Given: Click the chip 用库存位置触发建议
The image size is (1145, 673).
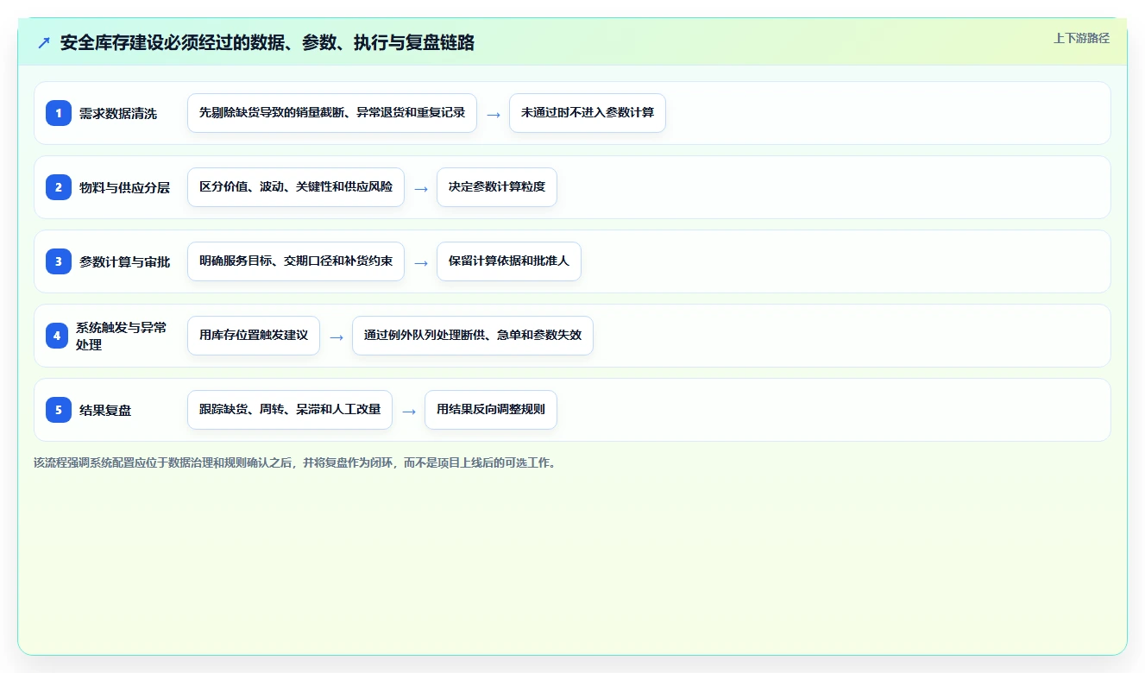Looking at the screenshot, I should coord(254,336).
